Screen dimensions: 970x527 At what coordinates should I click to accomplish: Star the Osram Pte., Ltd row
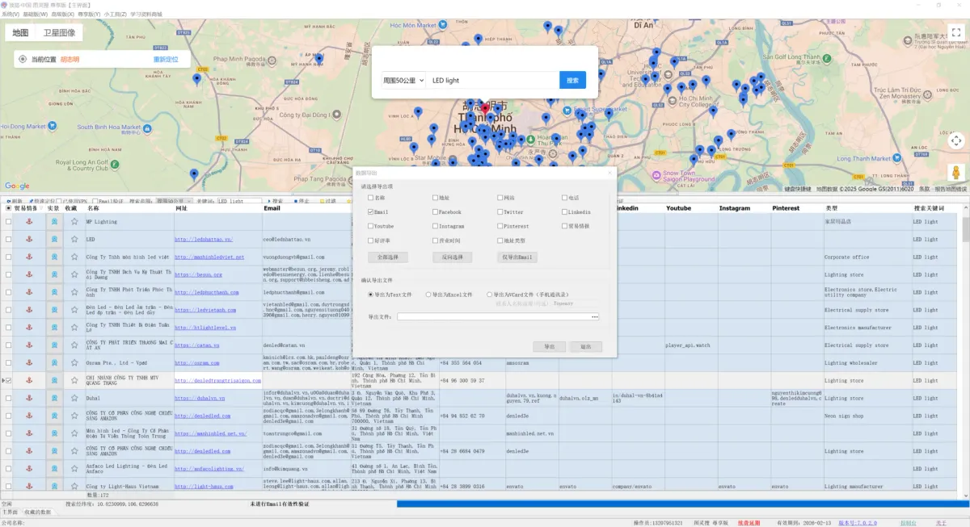click(74, 363)
